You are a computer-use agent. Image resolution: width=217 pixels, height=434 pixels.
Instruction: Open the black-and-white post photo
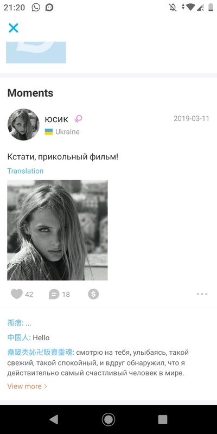58,230
